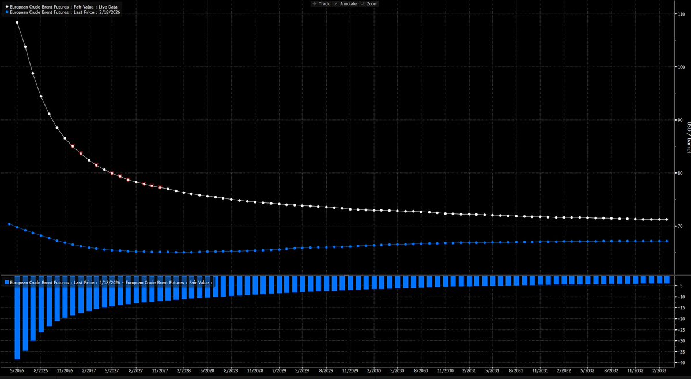Image resolution: width=691 pixels, height=379 pixels.
Task: Click the -35 spread axis label
Action: 681,352
